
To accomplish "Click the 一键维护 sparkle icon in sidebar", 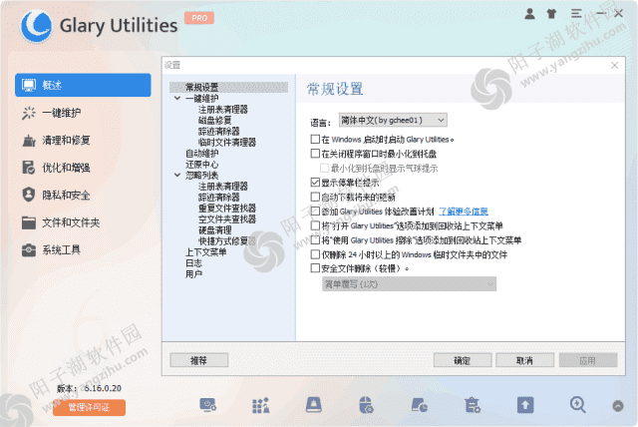I will tap(29, 113).
